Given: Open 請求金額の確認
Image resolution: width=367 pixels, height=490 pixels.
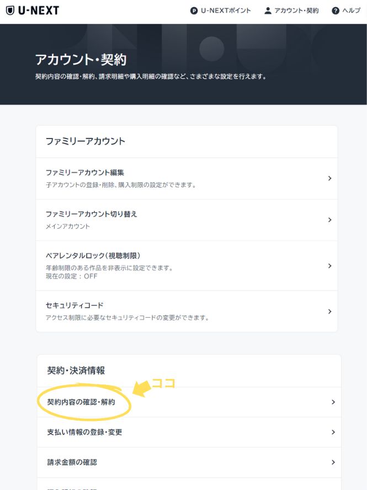Looking at the screenshot, I should point(189,462).
